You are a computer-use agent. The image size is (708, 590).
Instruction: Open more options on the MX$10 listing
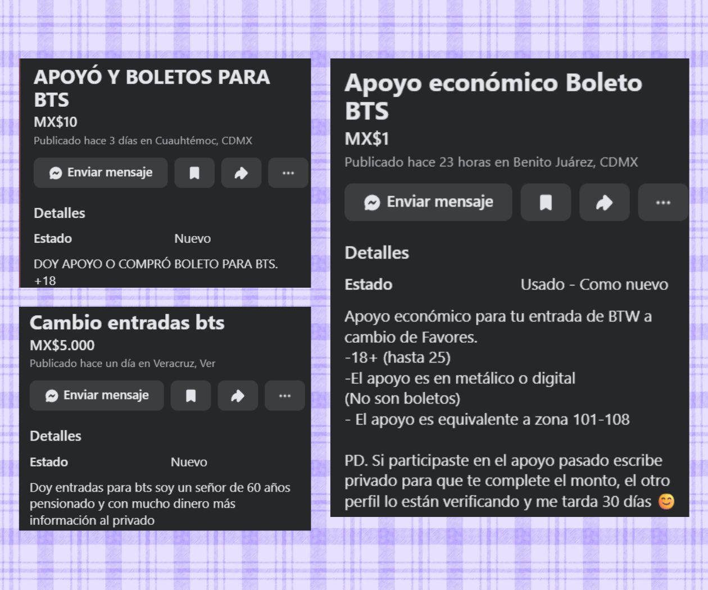288,173
